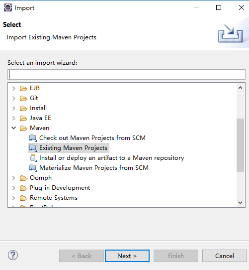Click the scroll down arrow of wizard list
This screenshot has width=249, height=270.
pyautogui.click(x=240, y=202)
